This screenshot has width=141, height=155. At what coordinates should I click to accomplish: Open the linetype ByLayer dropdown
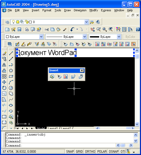84,37
